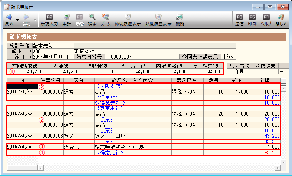Screen dimensions: 292x176
Task: Click the 商品名・入金内容 column header
Action: pos(133,81)
